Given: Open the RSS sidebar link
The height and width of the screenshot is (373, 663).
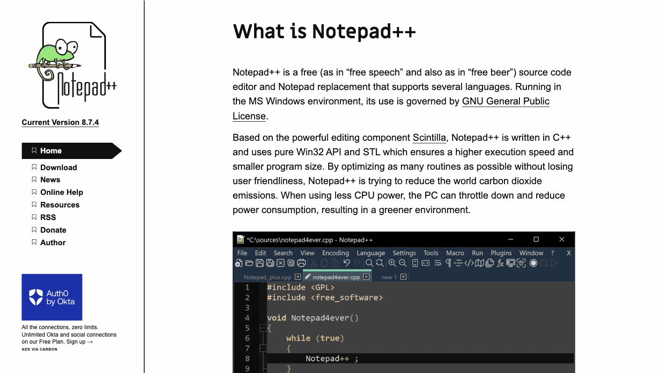Looking at the screenshot, I should 48,217.
